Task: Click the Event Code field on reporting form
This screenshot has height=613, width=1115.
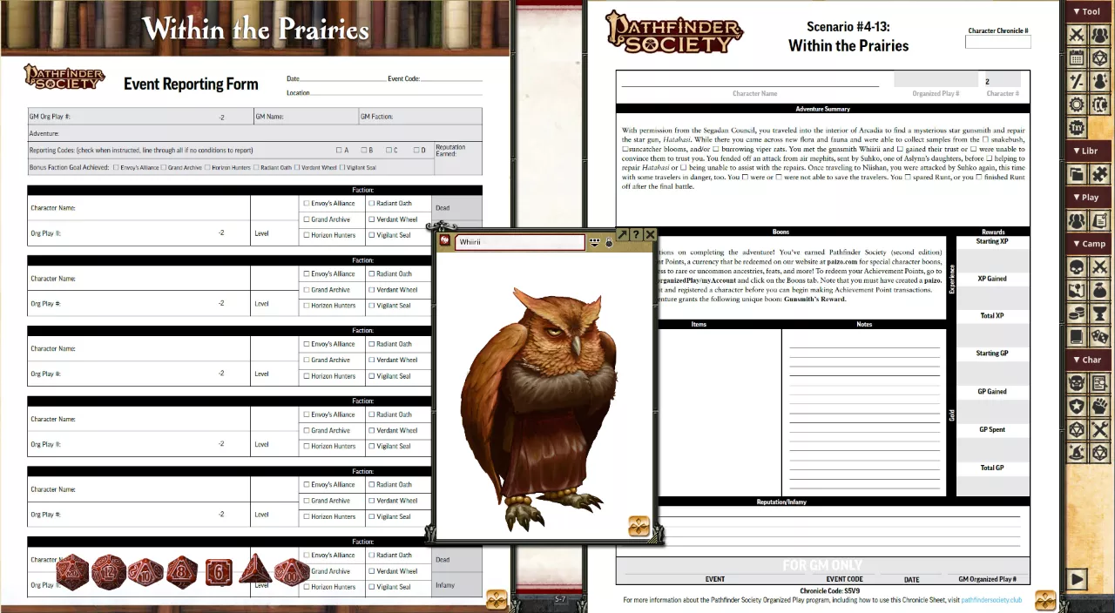Action: coord(451,78)
